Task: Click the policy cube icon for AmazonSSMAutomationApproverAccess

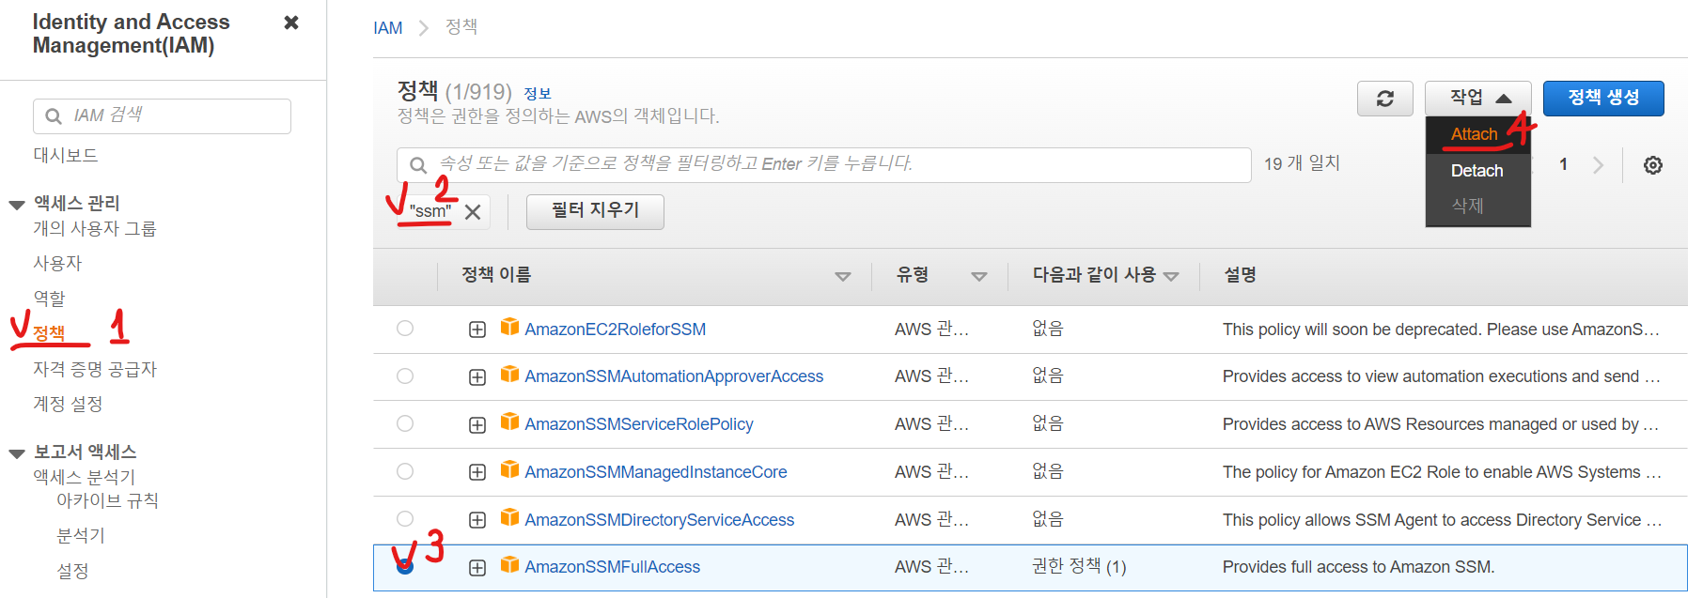Action: click(x=509, y=374)
